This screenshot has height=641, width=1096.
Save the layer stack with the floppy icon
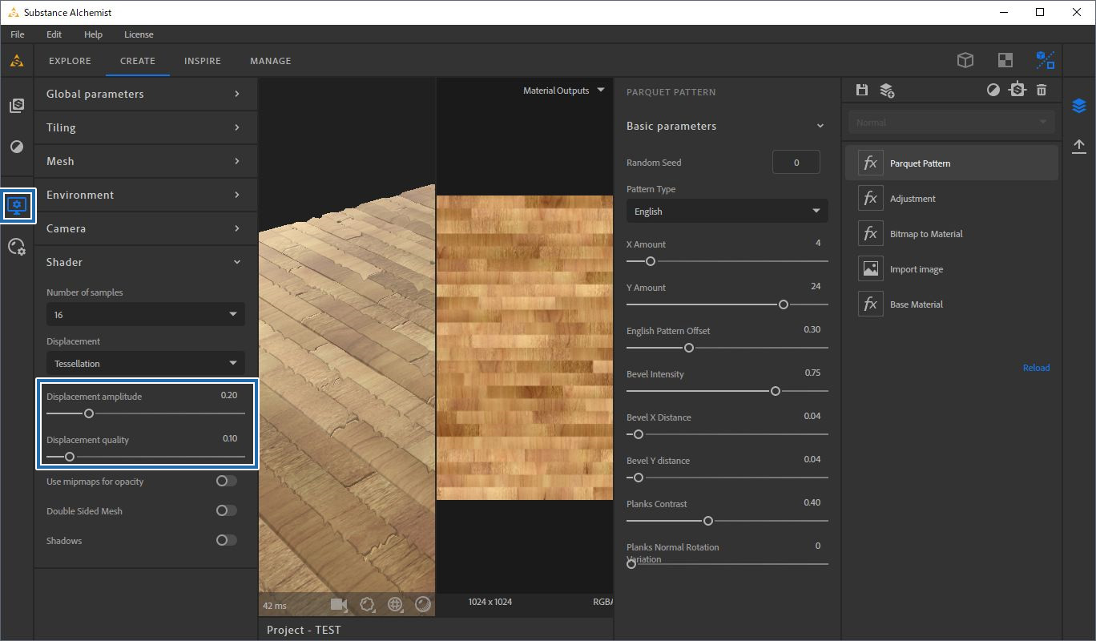[x=862, y=90]
